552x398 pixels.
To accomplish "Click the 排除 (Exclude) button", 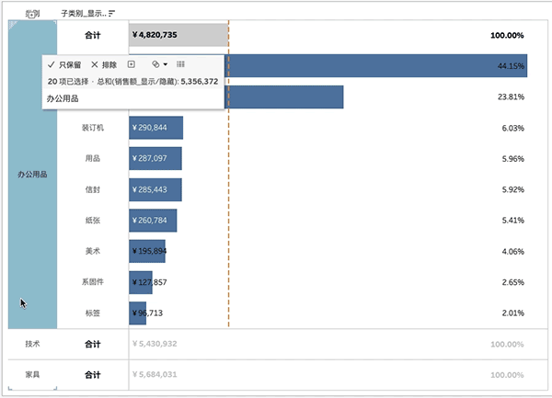I will tap(104, 65).
